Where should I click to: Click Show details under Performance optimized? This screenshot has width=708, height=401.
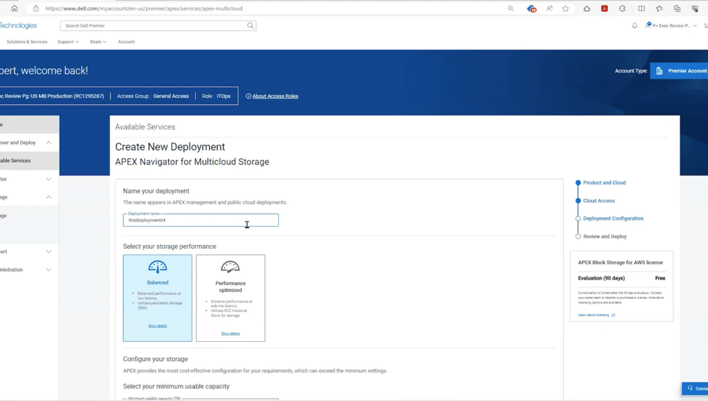tap(231, 333)
